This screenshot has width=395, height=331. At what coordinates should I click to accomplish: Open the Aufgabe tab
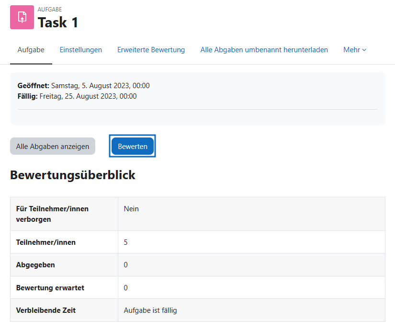31,50
